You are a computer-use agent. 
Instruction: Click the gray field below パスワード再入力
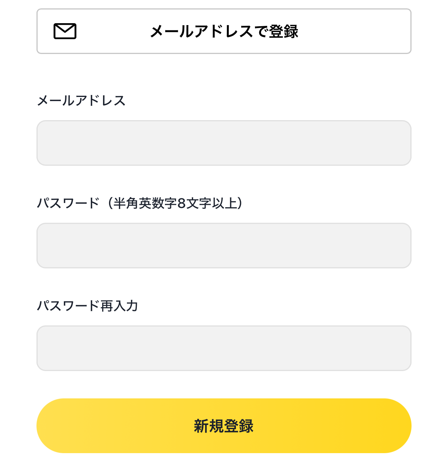[x=224, y=348]
